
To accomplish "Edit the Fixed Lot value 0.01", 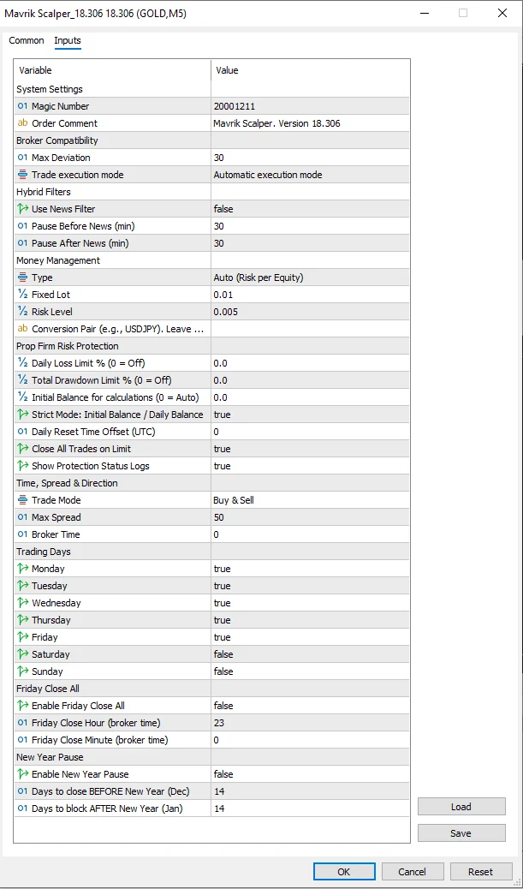I will coord(310,295).
